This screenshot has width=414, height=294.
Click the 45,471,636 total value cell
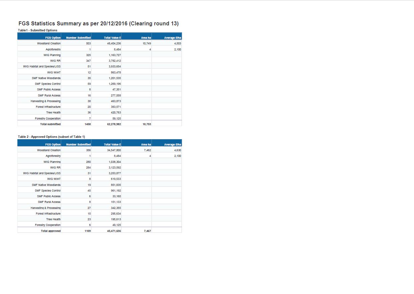click(x=114, y=231)
